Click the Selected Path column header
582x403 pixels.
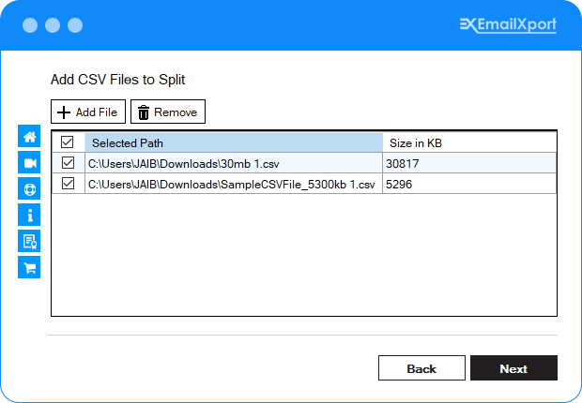[233, 142]
